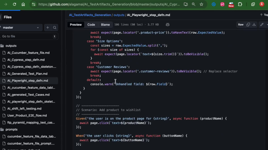Click the '106 lines (90 loc)' text
The height and width of the screenshot is (150, 268).
point(128,25)
